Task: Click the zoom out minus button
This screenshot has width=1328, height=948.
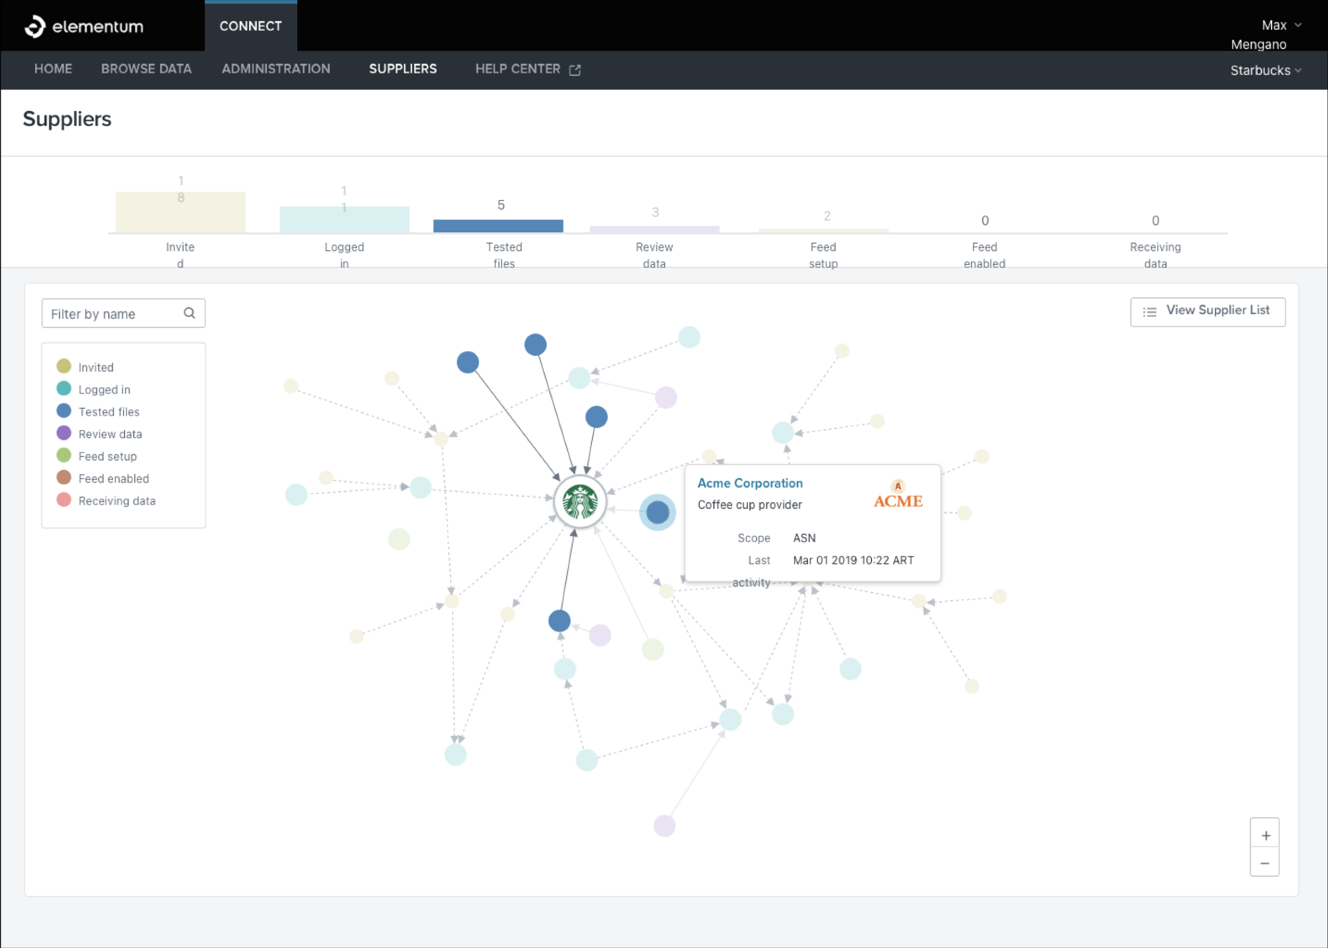Action: (1265, 863)
